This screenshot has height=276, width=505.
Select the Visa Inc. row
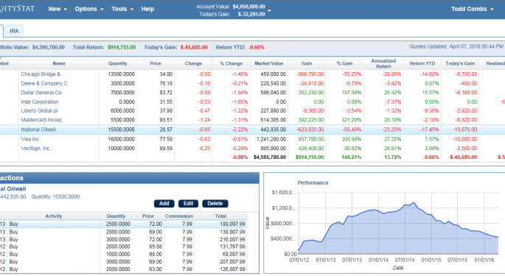pyautogui.click(x=252, y=139)
